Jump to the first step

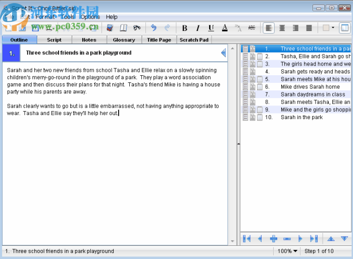[x=247, y=239]
